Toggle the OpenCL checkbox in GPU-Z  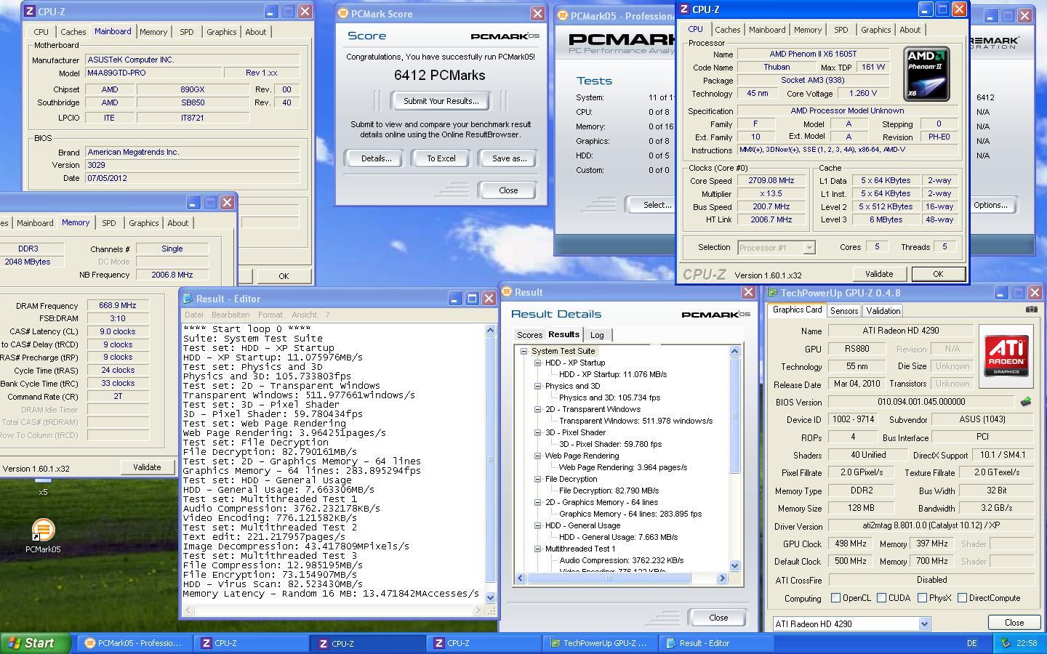(x=835, y=598)
